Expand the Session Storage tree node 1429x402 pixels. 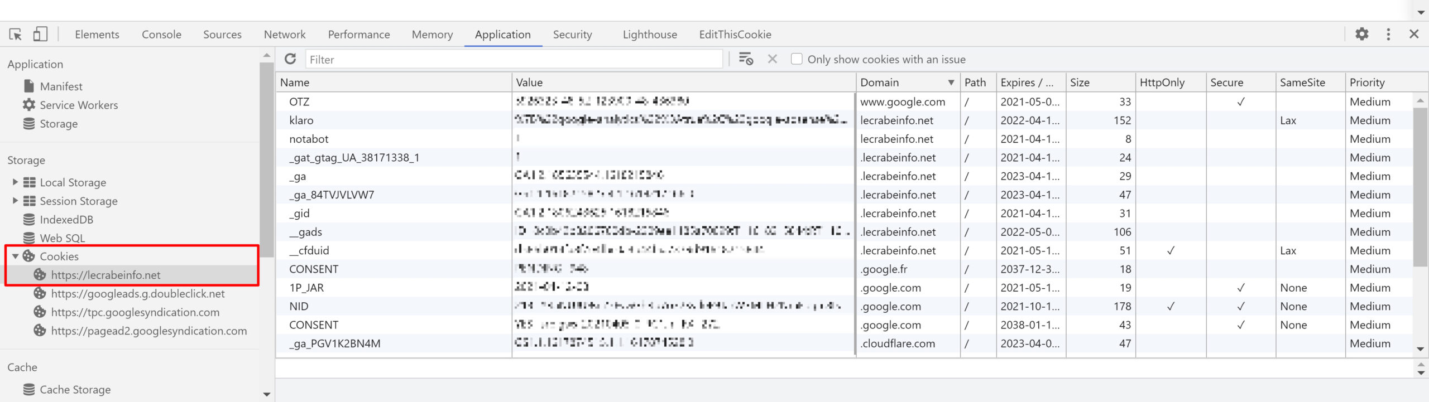pos(15,201)
